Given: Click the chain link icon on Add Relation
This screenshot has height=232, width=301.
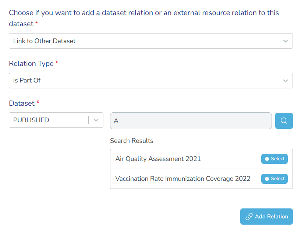Looking at the screenshot, I should (x=249, y=217).
